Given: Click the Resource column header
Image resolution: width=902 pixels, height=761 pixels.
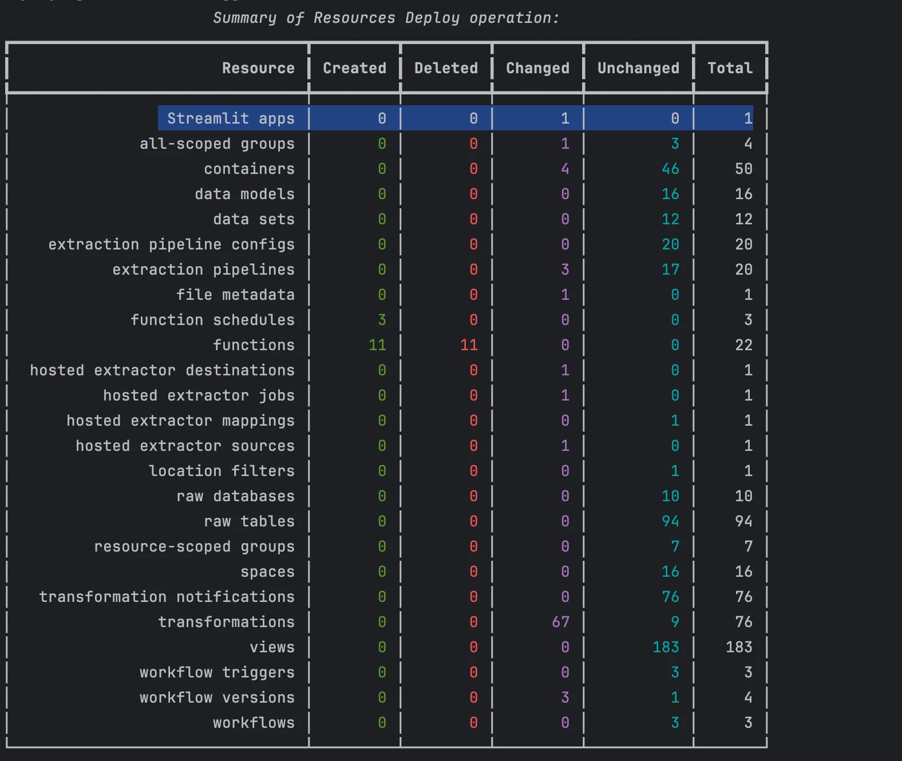Looking at the screenshot, I should tap(258, 68).
